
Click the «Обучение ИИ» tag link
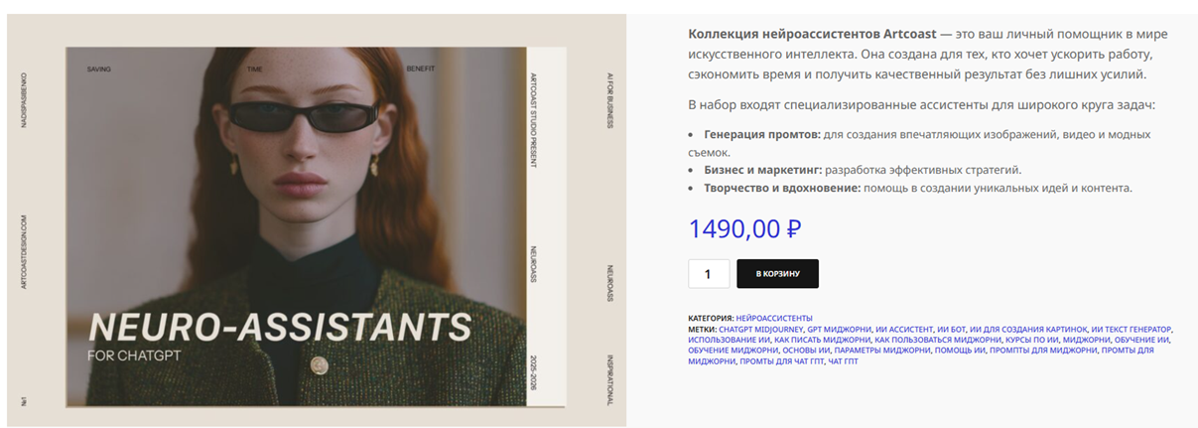1141,340
